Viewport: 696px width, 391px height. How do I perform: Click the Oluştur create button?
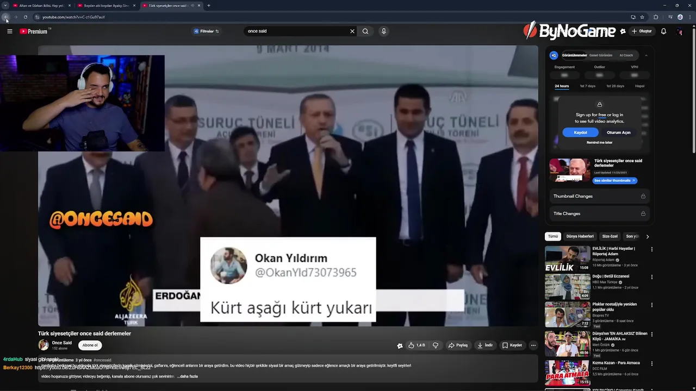(x=642, y=31)
